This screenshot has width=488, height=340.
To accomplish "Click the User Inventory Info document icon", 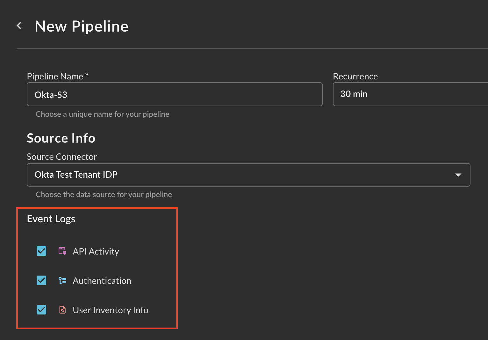I will click(62, 310).
